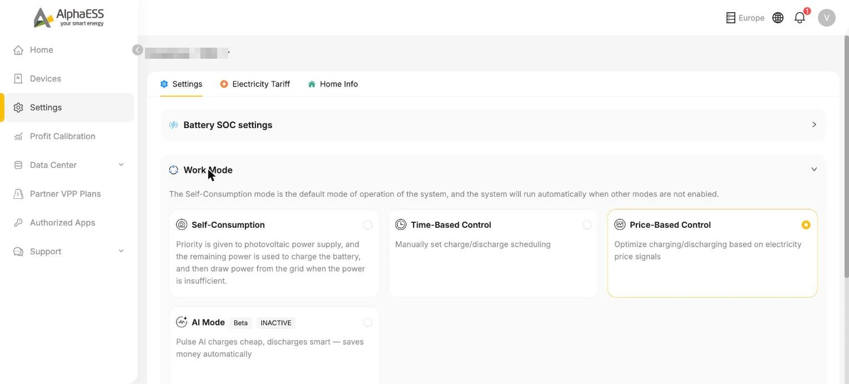
Task: Click the Devices icon in sidebar
Action: [18, 79]
